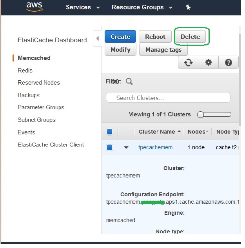The image size is (245, 248).
Task: Click the AWS logo home icon
Action: (34, 7)
